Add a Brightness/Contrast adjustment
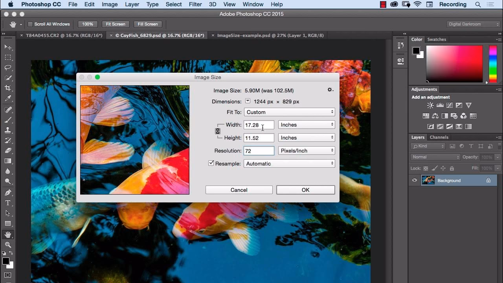The image size is (503, 283). [430, 105]
